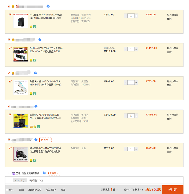The width and height of the screenshot is (189, 194).
Task: Click the blue chat icon beside the MSI case shop
Action: click(x=48, y=6)
